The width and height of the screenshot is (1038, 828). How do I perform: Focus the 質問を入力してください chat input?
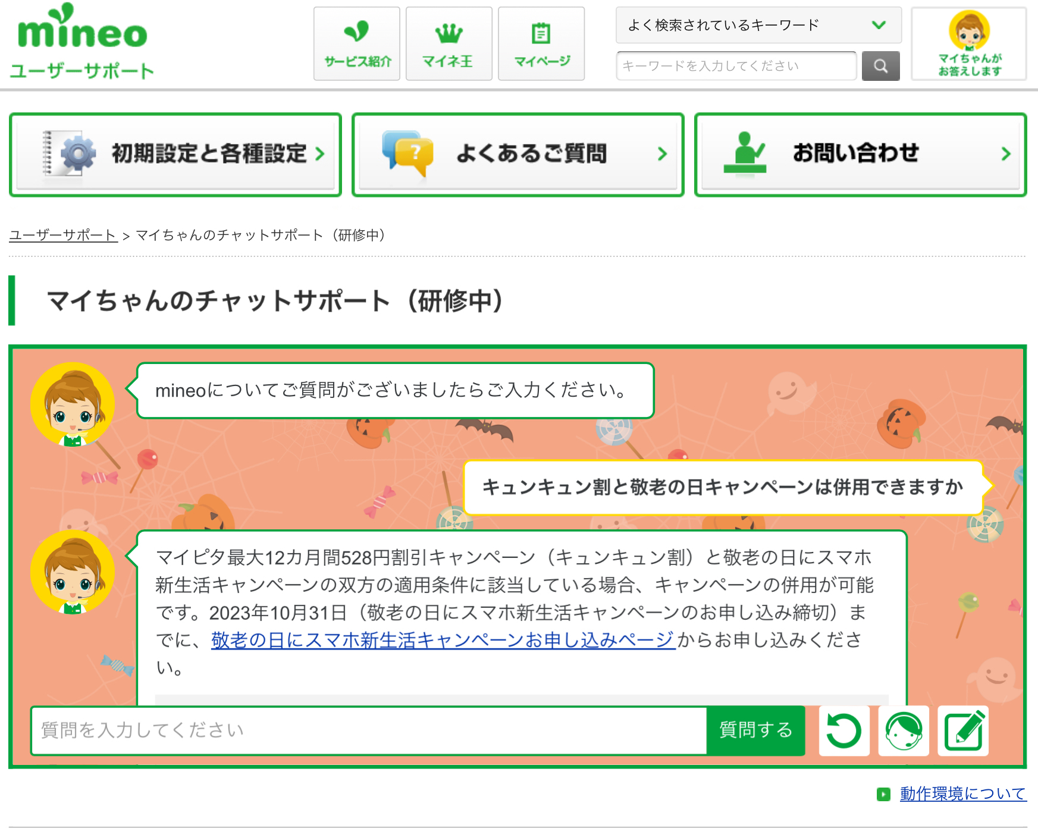[369, 730]
